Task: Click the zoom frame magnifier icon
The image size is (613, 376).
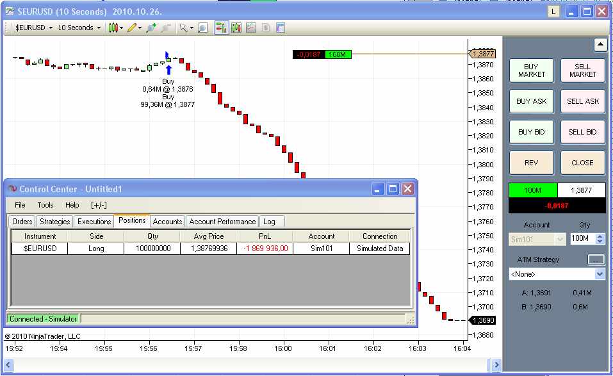Action: 203,28
